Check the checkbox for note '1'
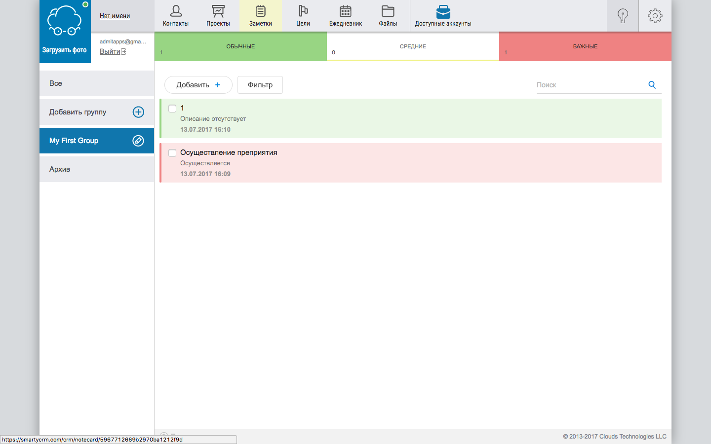Screen dimensions: 711x444 (x=172, y=108)
